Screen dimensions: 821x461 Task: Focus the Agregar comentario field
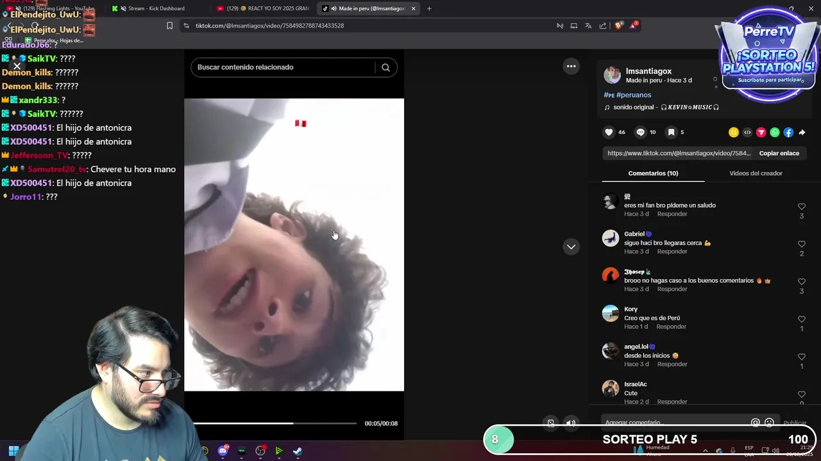click(x=677, y=423)
